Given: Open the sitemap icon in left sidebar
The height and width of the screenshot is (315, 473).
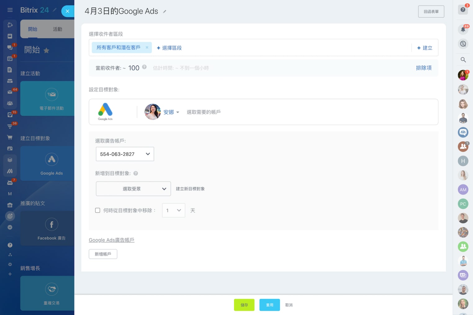Looking at the screenshot, I should point(10,255).
